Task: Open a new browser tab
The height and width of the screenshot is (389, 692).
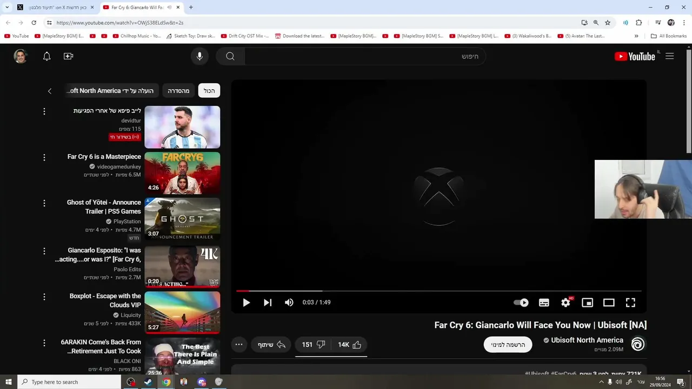Action: click(191, 8)
